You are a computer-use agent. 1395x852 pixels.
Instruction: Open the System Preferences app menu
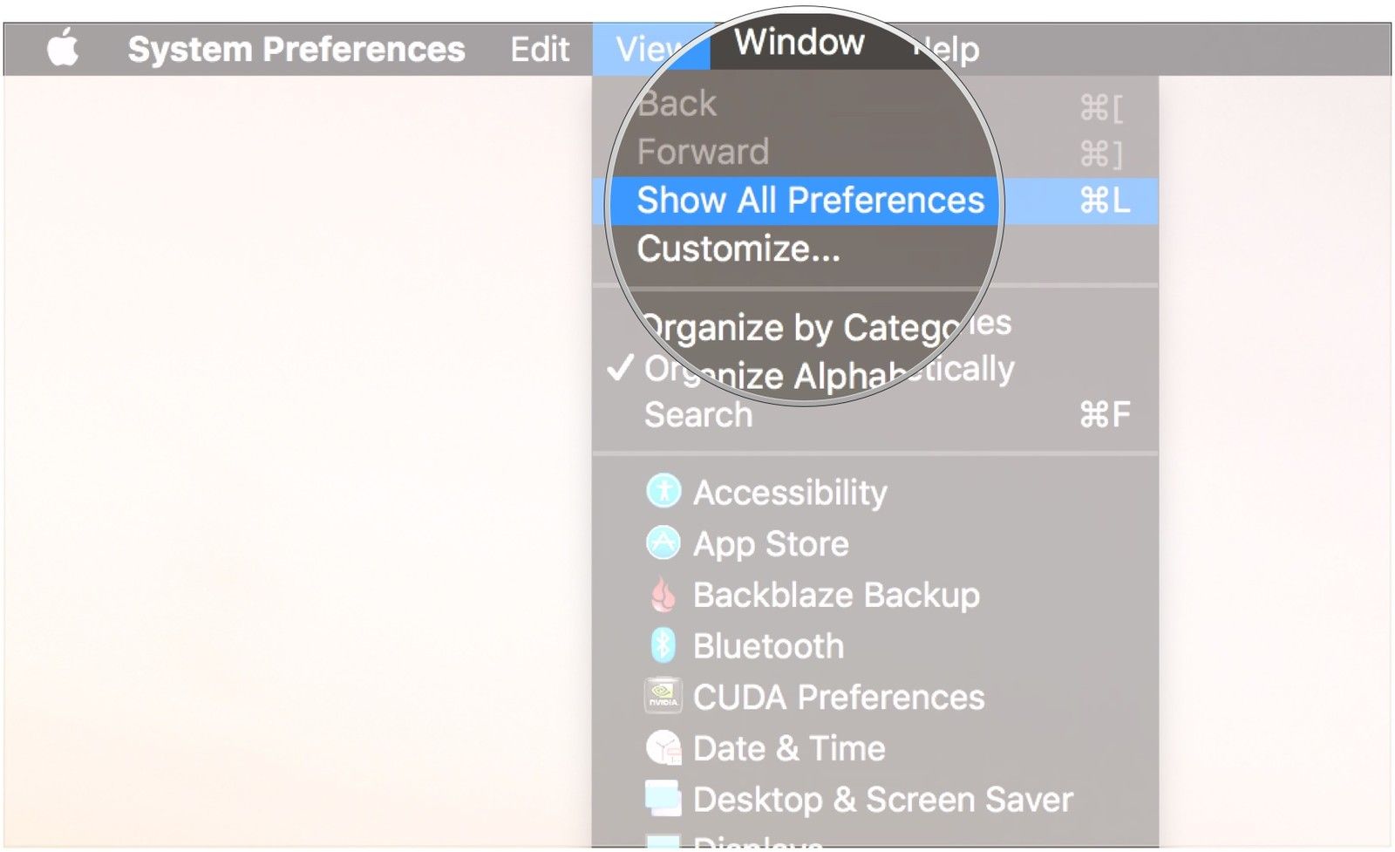[x=296, y=49]
